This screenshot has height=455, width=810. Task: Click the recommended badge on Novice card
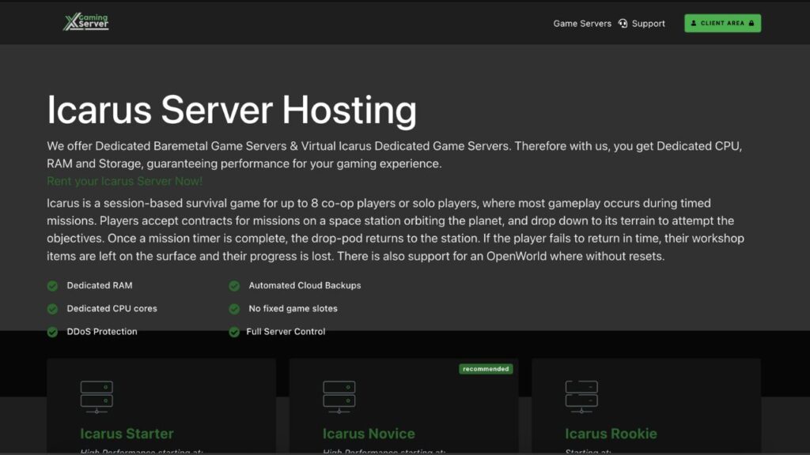(x=486, y=369)
